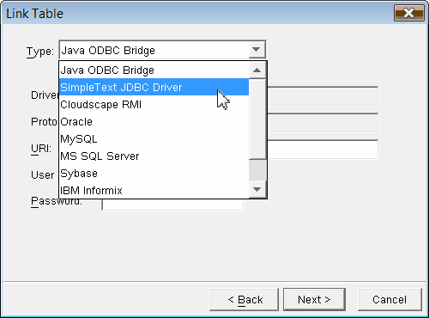Click the list scroll down arrow
The image size is (429, 318).
(x=257, y=189)
